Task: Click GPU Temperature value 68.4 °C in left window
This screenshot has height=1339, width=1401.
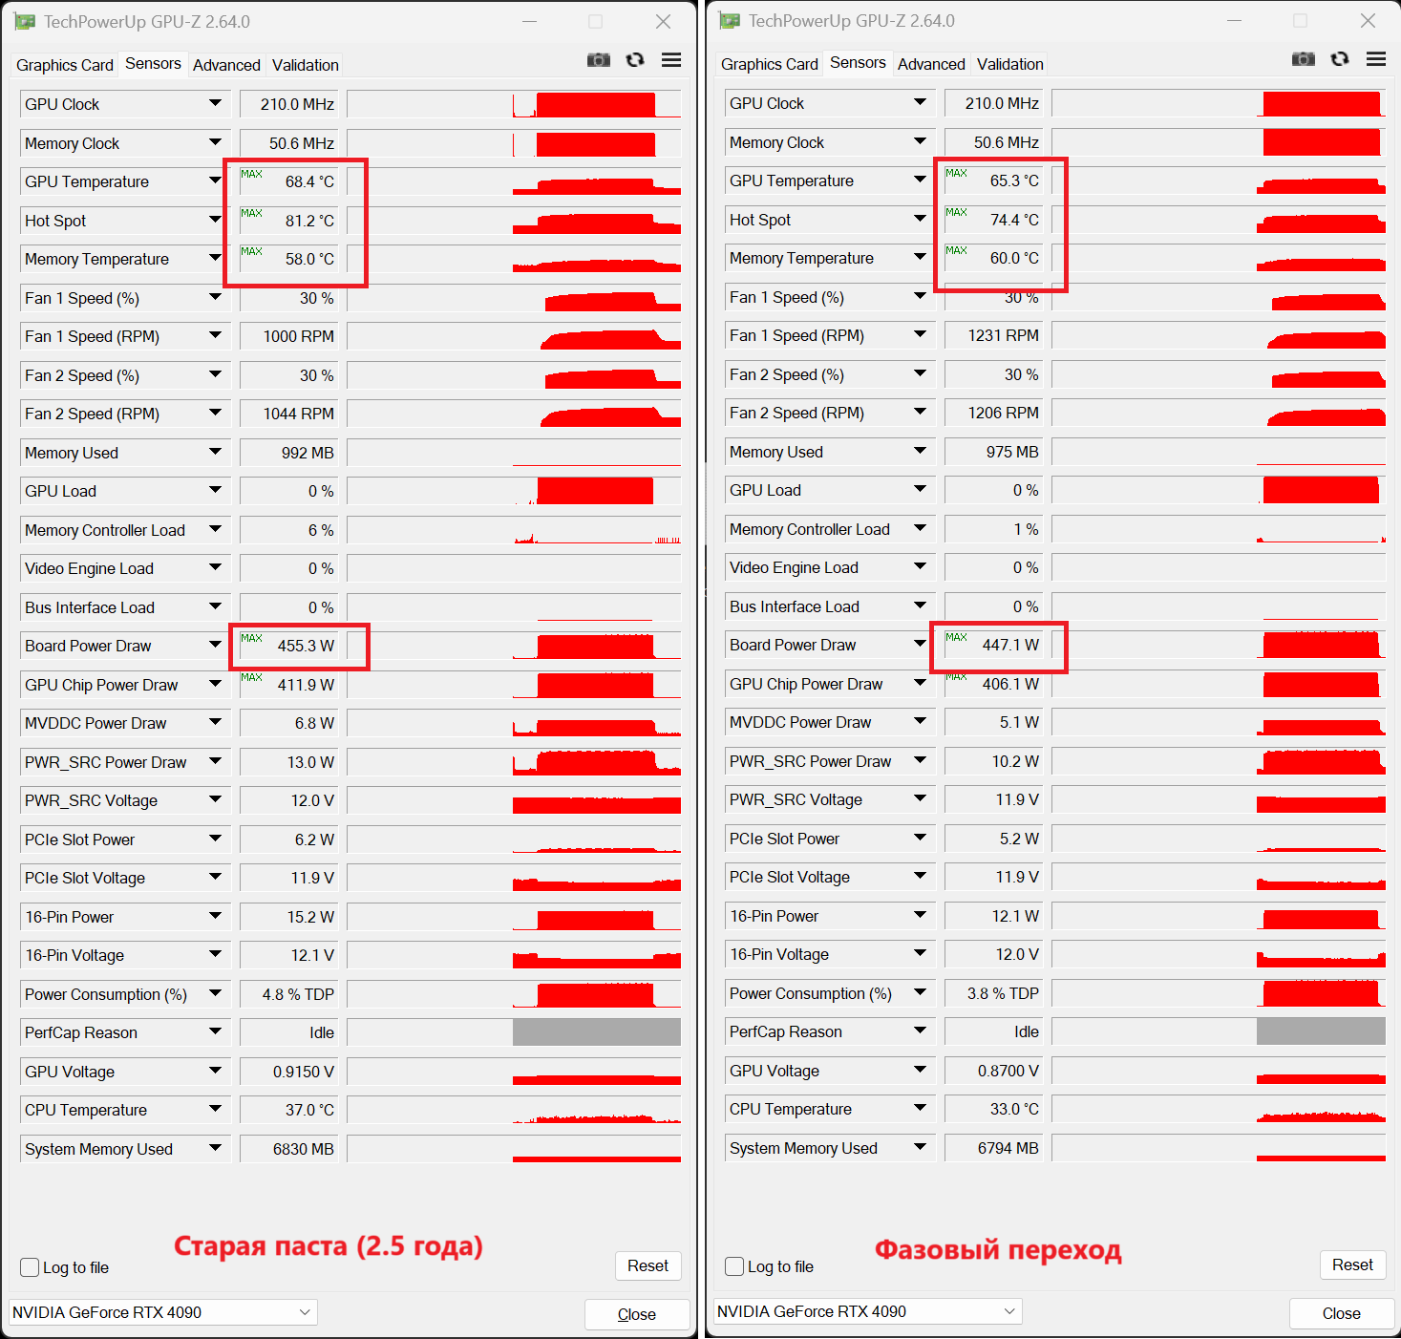Action: coord(288,181)
